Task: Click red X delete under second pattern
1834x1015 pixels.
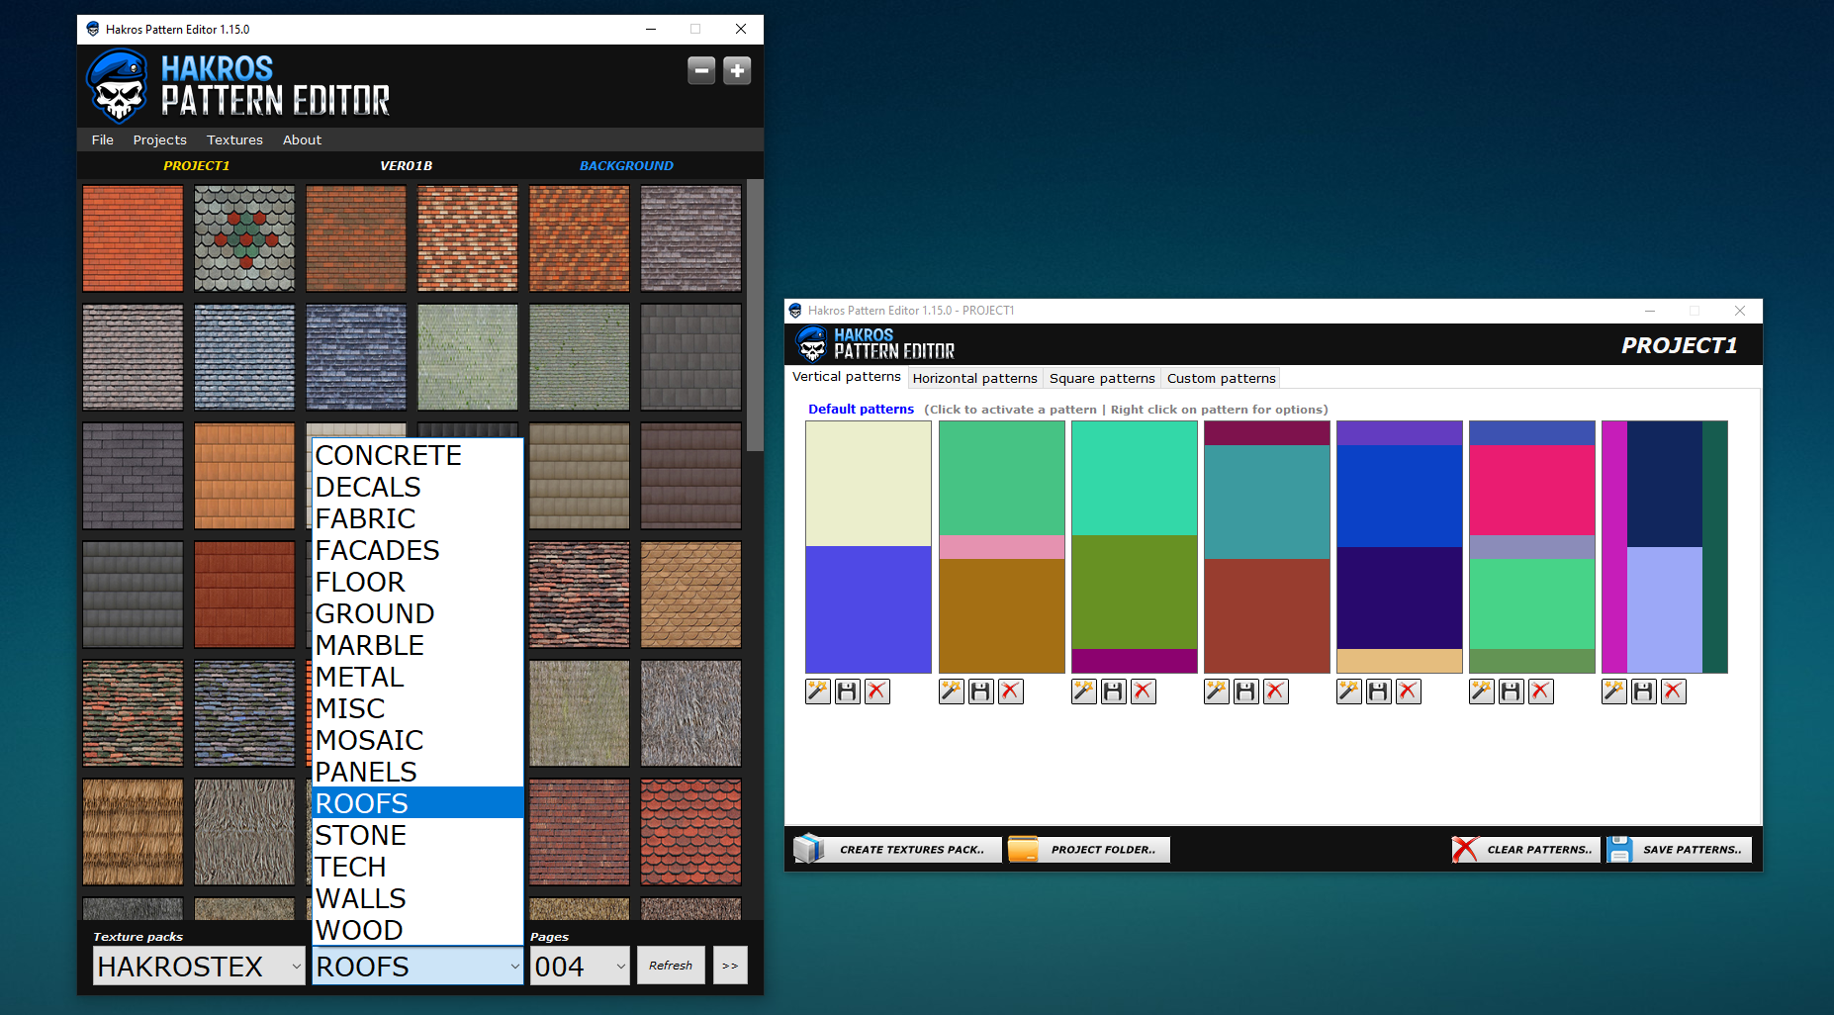Action: click(x=1011, y=692)
